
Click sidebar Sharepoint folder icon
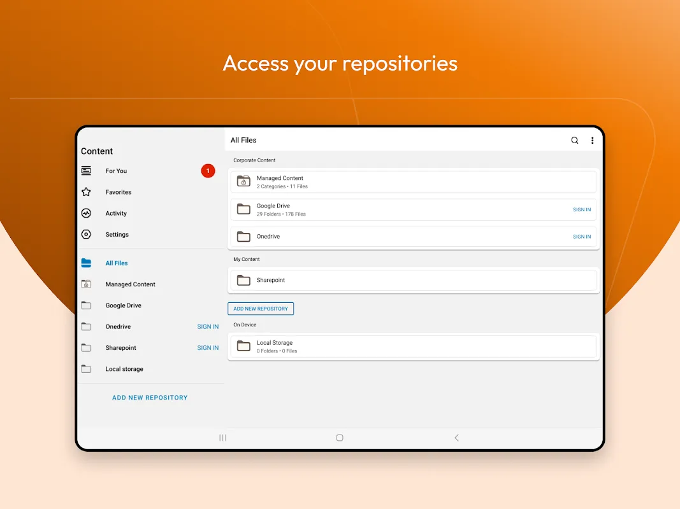click(x=86, y=347)
